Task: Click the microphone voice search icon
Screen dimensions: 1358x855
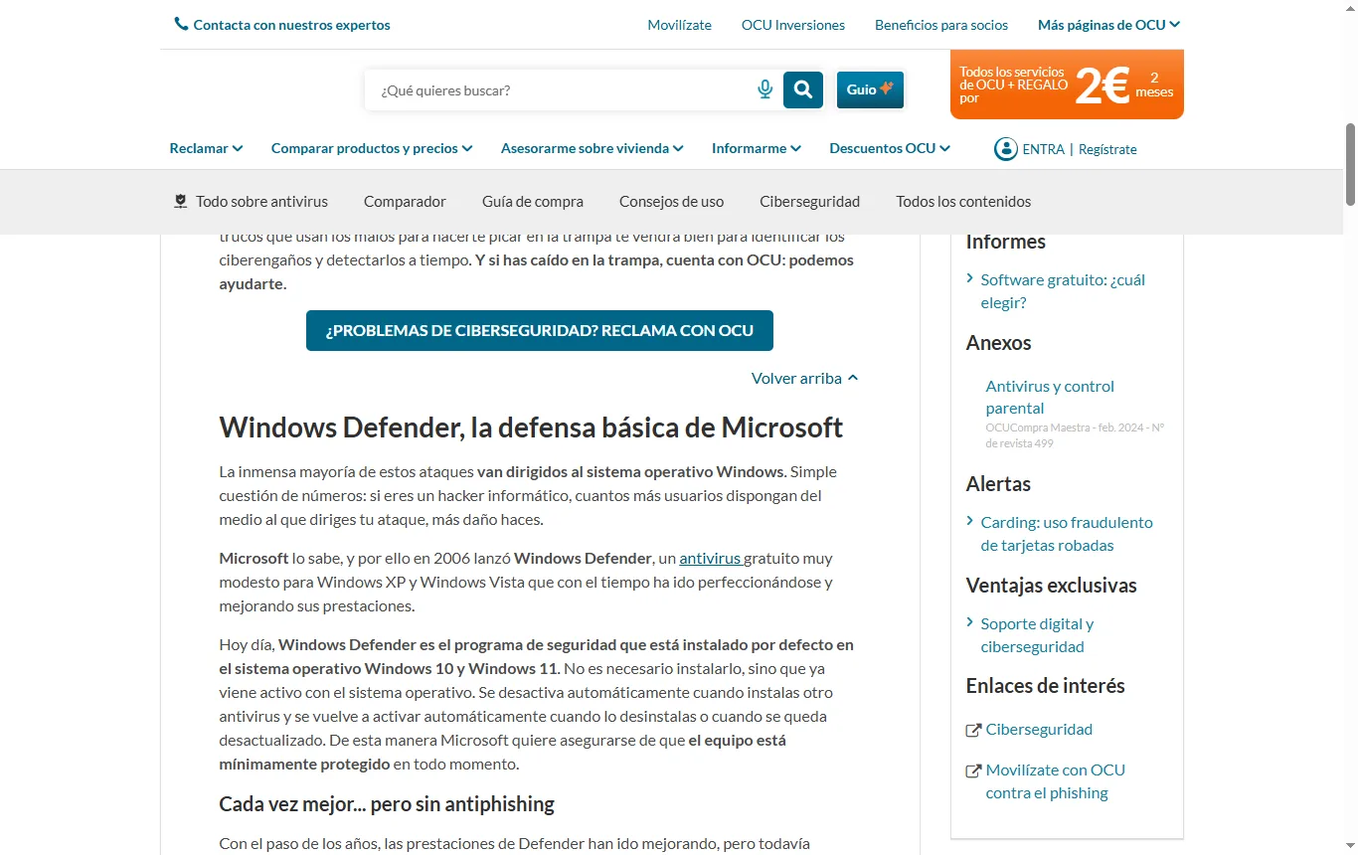Action: (x=764, y=89)
